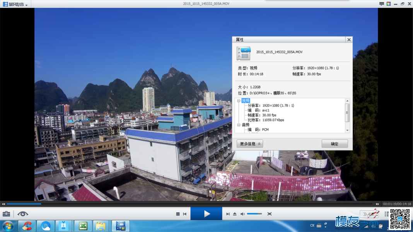Select the 音频 tree item

tap(246, 125)
